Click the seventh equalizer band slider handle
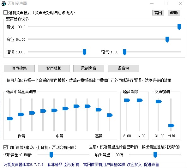Viewport: 187px width, 168px height. [76, 106]
